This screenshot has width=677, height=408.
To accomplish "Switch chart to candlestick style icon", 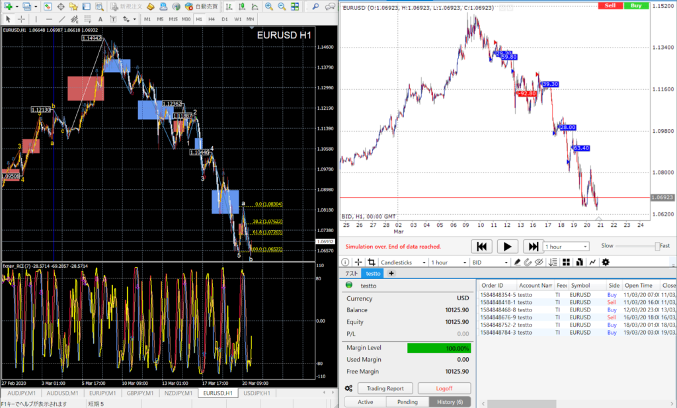I will (242, 7).
